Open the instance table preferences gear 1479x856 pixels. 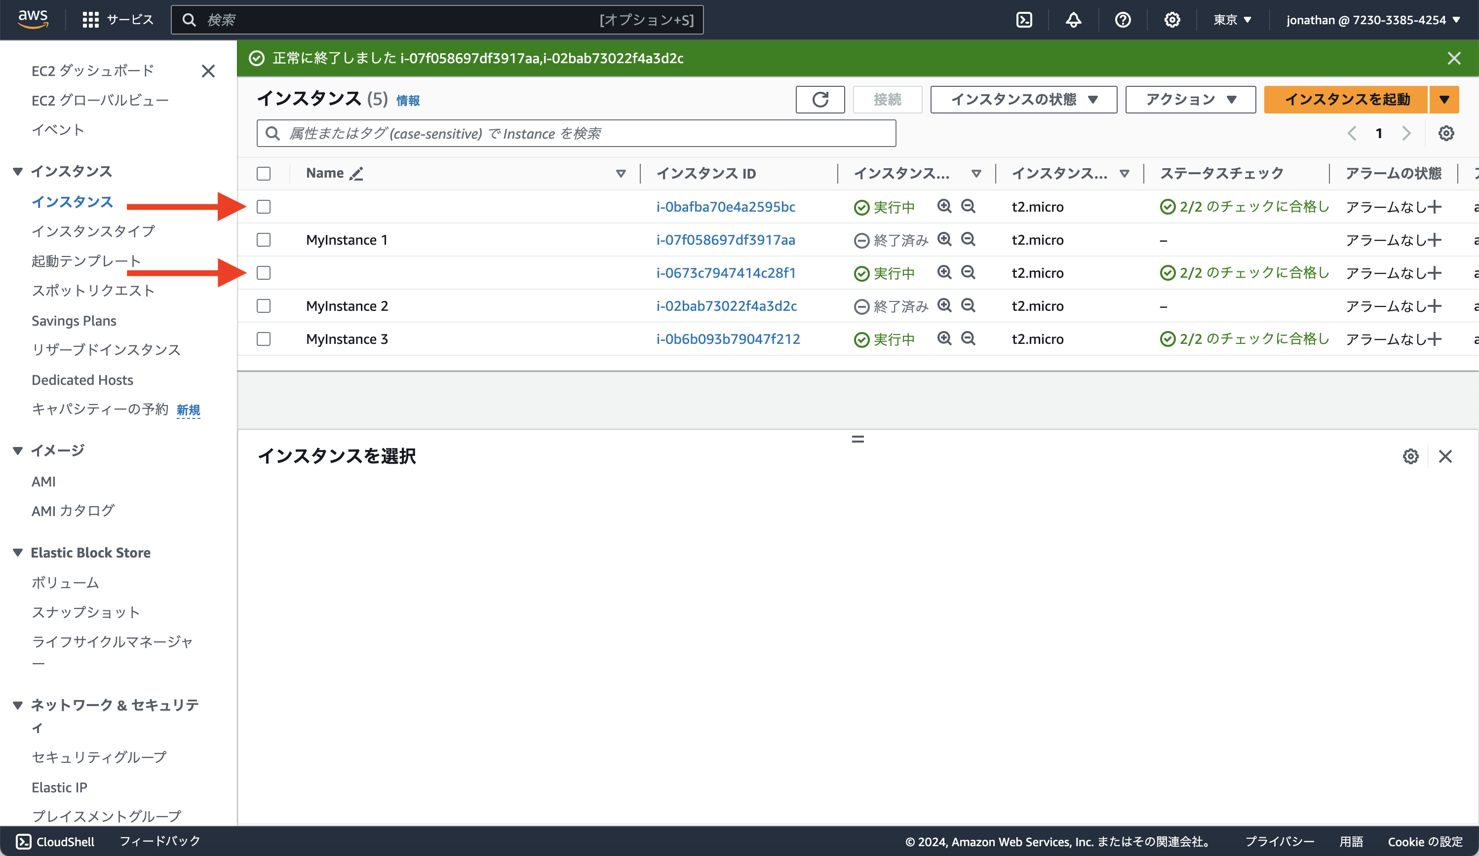1446,133
